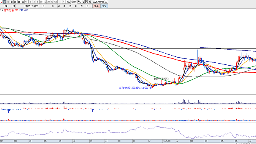This screenshot has width=256, height=144.
Task: Click the 최우선 label in quote bar
Action: [35, 6]
